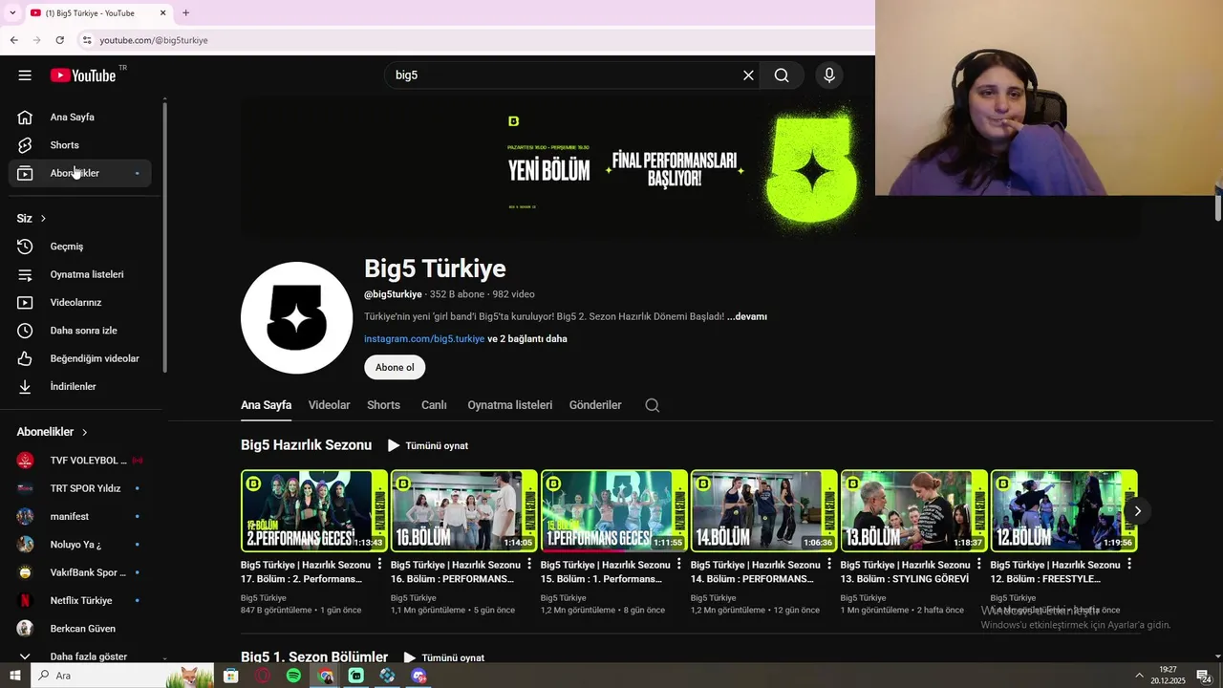Switch to Gönderiler channel tab
Viewport: 1223px width, 688px height.
pos(595,405)
